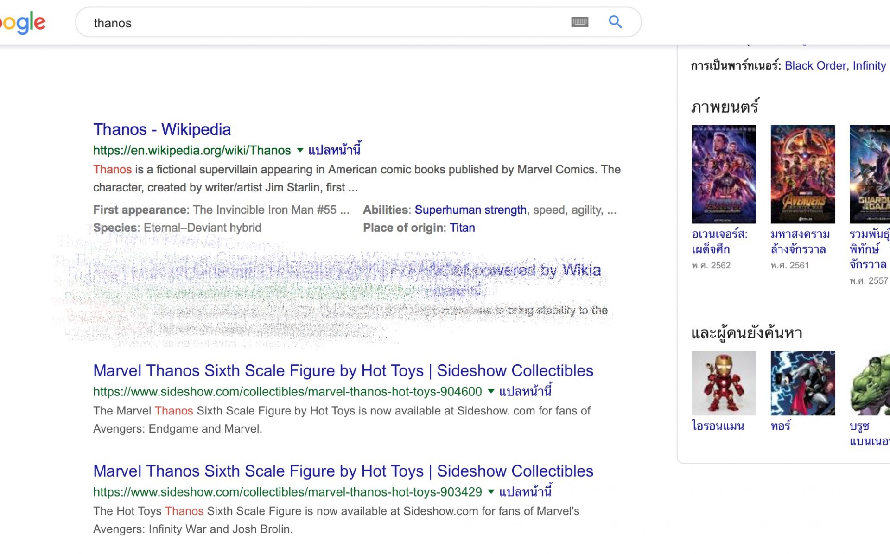Open the Guardians of the Galaxy poster thumbnail
Screen dimensions: 890x554
pos(870,174)
